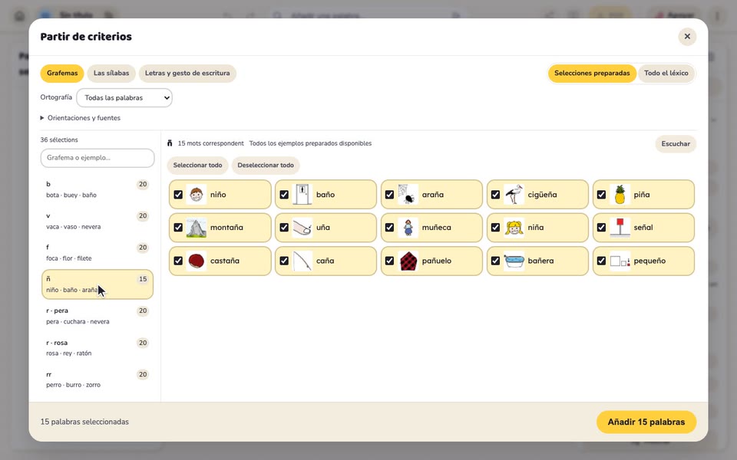Close the Partir de criterios dialog

[687, 37]
